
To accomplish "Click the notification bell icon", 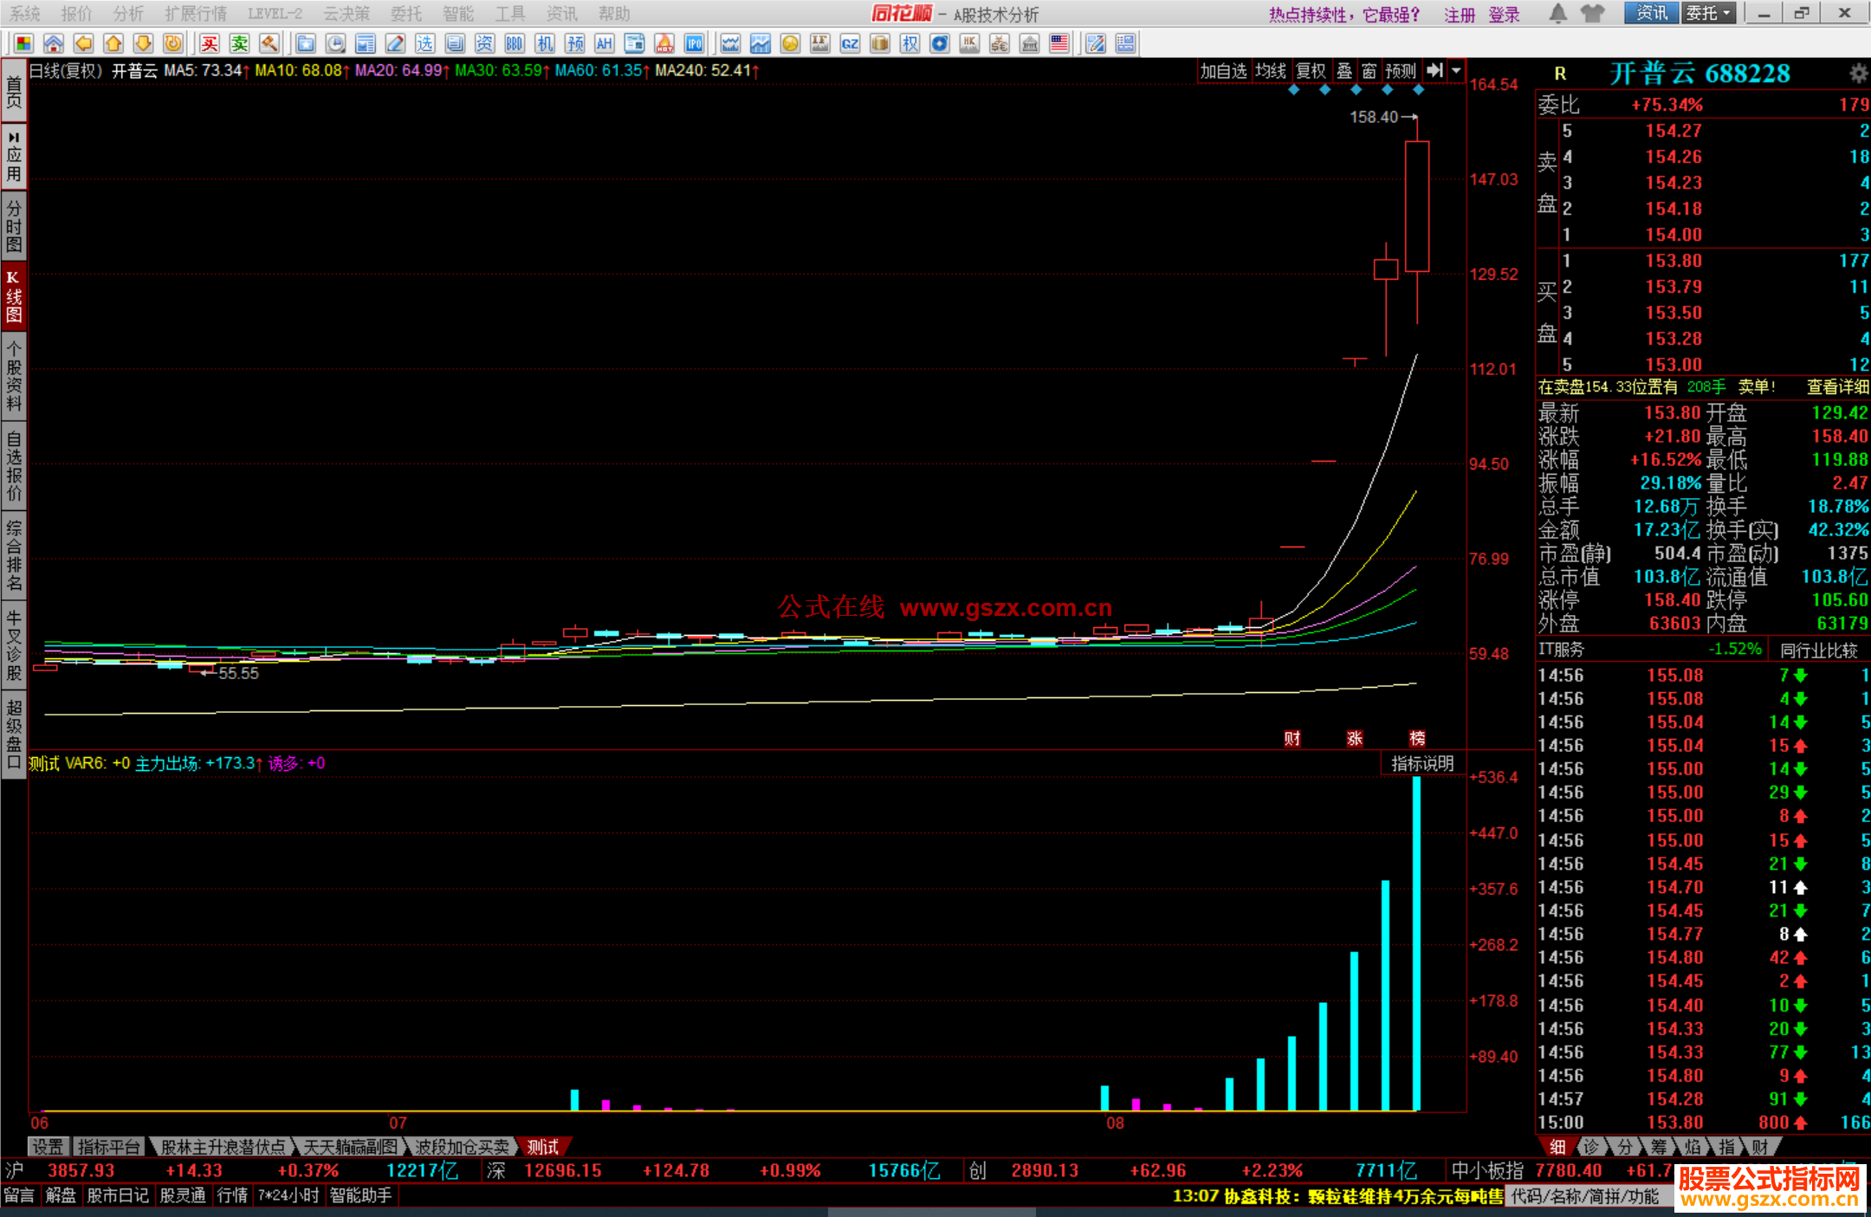I will (x=1558, y=13).
